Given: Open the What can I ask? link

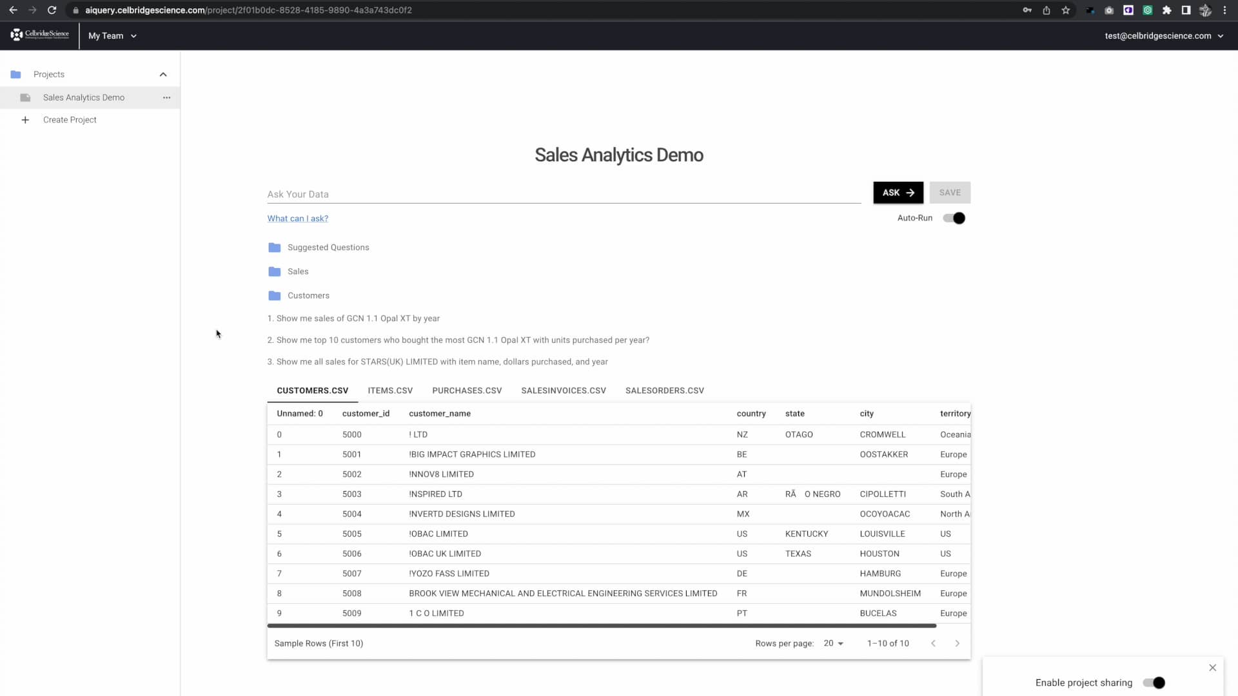Looking at the screenshot, I should 298,218.
